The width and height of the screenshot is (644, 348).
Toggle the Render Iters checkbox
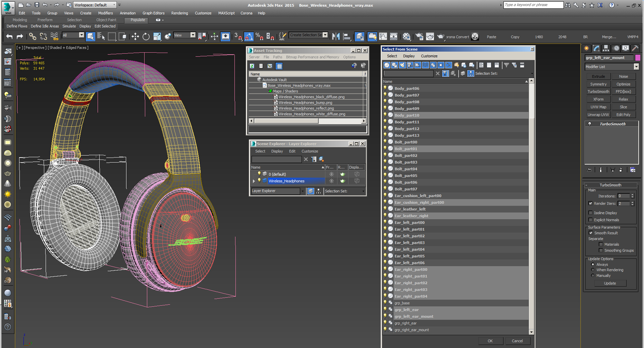590,204
